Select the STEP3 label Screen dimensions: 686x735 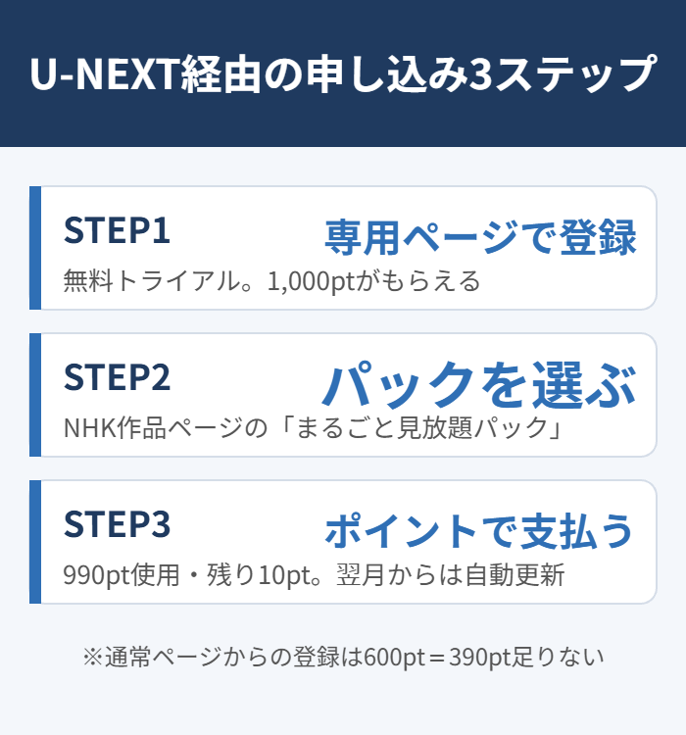(x=118, y=523)
